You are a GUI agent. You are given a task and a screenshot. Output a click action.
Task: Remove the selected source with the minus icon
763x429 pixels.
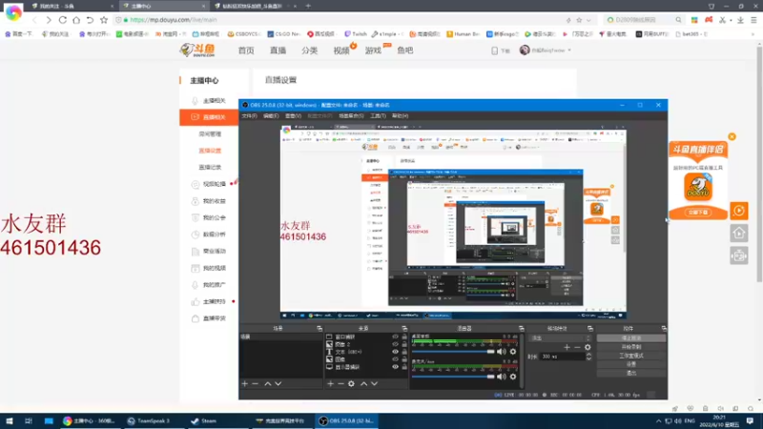click(x=340, y=384)
